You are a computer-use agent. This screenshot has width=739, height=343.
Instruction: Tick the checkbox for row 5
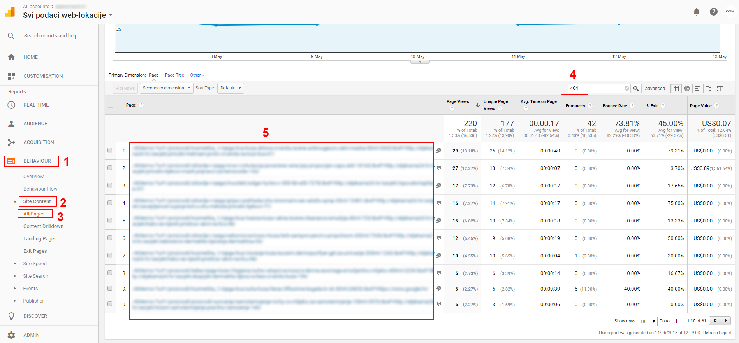point(110,220)
